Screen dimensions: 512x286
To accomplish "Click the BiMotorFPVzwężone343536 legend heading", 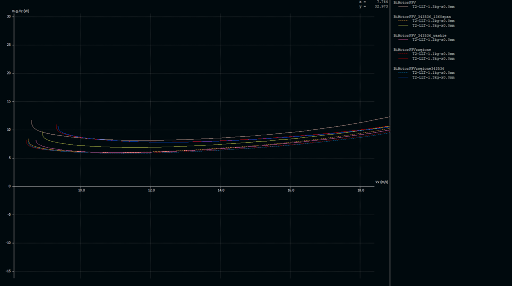I will tap(412, 49).
